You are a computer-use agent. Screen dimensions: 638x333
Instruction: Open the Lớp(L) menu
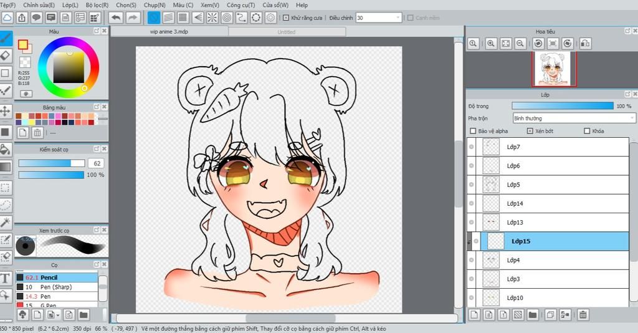(x=70, y=5)
